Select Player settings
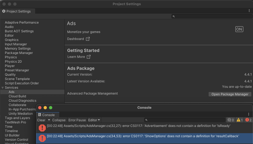Viewport: 253px width, 144px height. [10, 66]
